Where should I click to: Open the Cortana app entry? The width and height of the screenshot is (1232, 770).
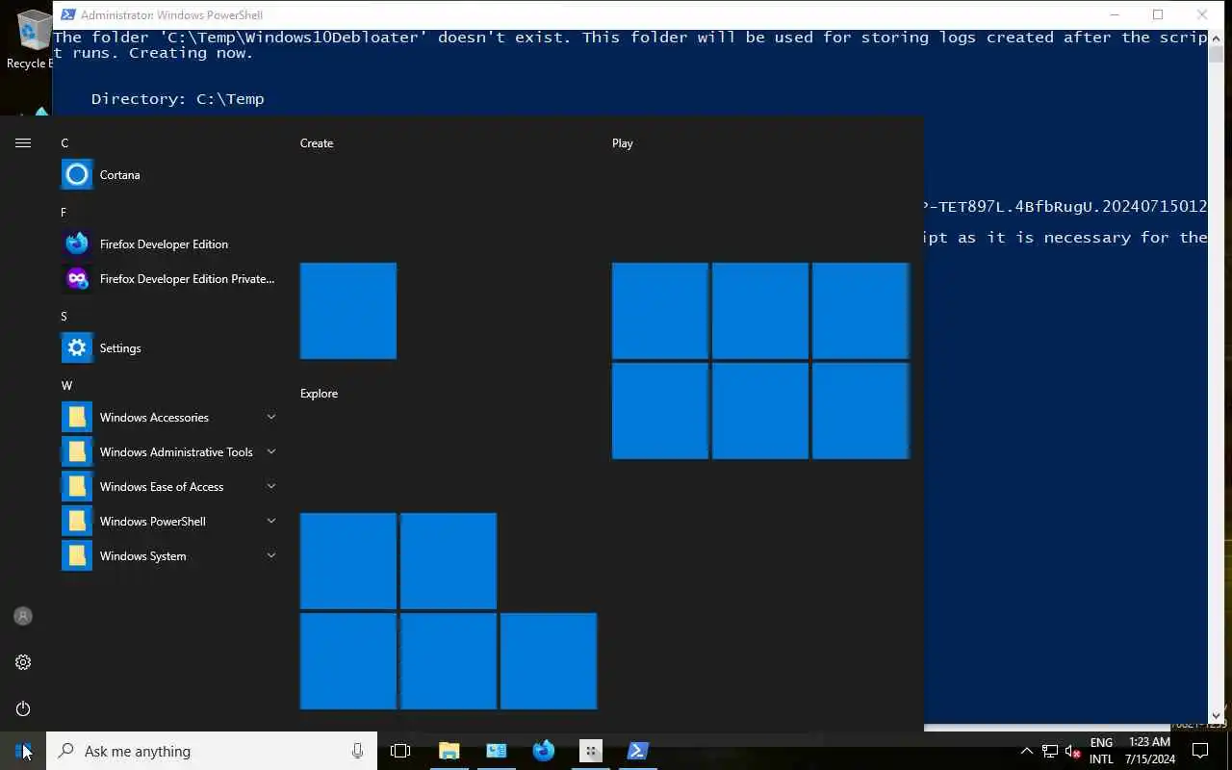click(x=169, y=174)
